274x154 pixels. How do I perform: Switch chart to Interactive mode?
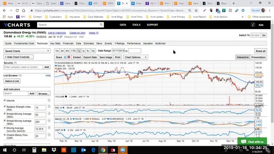(x=243, y=57)
